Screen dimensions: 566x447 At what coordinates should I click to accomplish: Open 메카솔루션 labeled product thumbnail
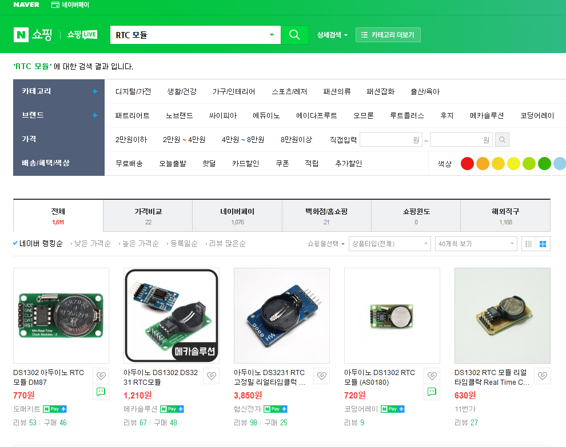pyautogui.click(x=172, y=316)
